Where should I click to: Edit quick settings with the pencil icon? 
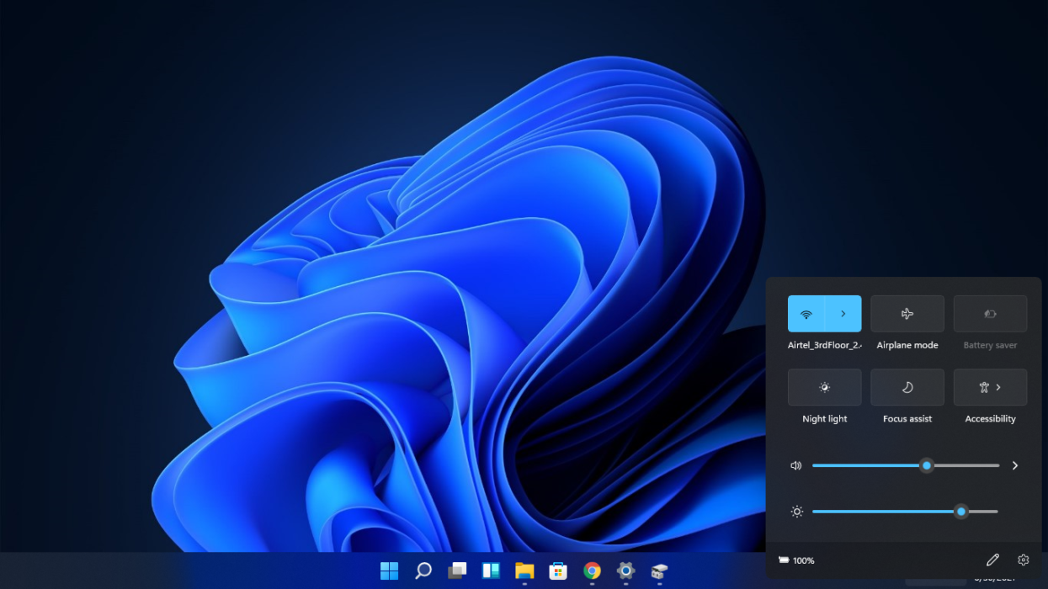(992, 560)
